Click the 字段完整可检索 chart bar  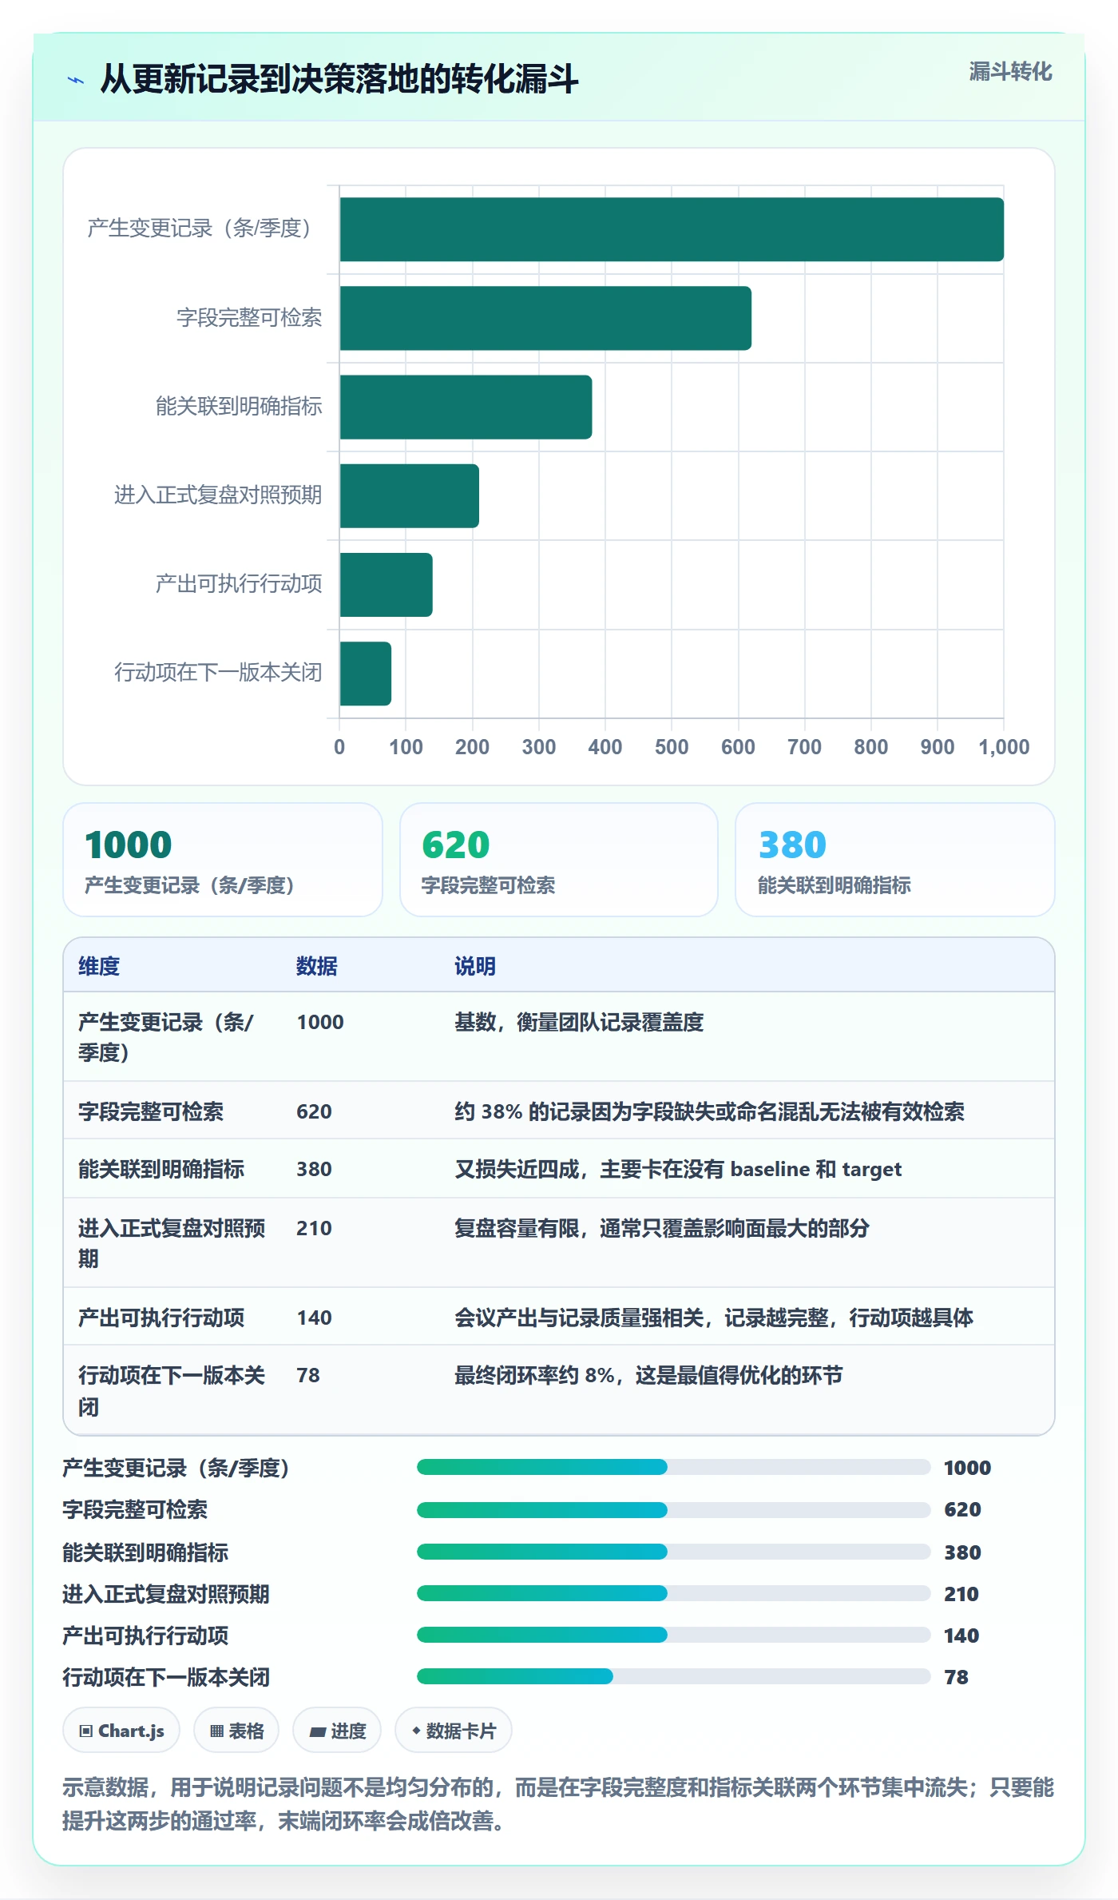545,318
